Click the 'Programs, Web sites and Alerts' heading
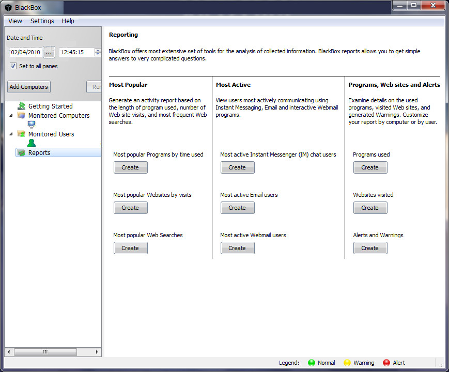Screen dimensions: 449x372 click(x=394, y=85)
